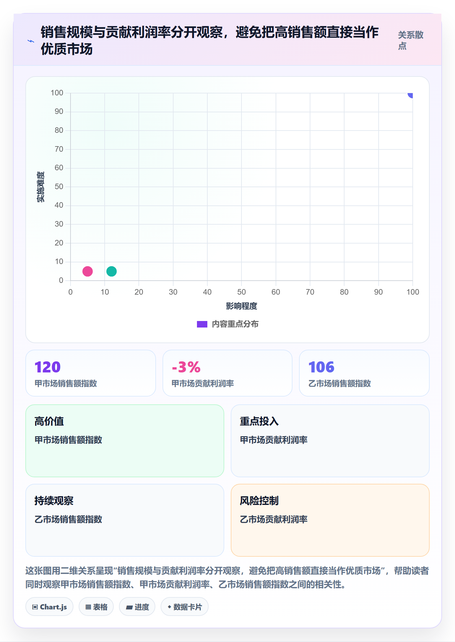Click the 乙市场销售额指数 label under 106
Viewport: 455px width, 642px height.
point(340,384)
